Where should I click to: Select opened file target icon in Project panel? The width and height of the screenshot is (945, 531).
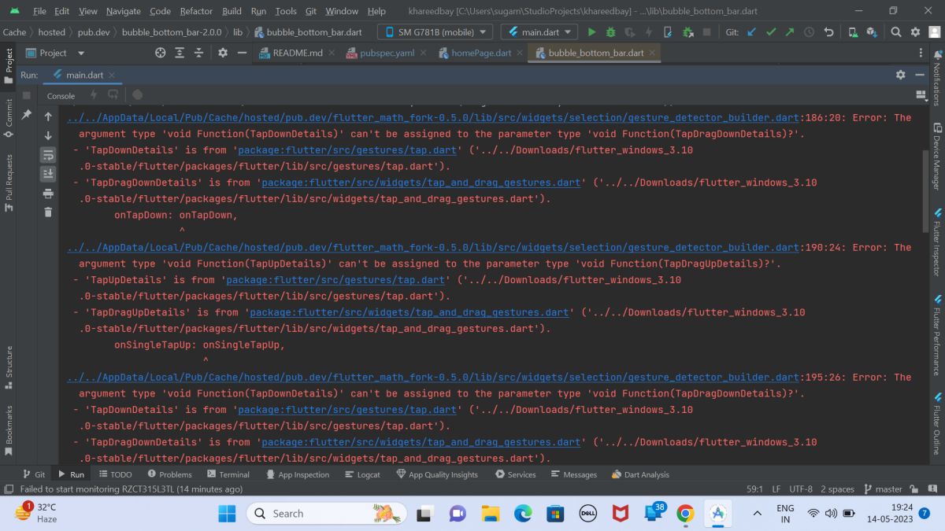coord(161,53)
